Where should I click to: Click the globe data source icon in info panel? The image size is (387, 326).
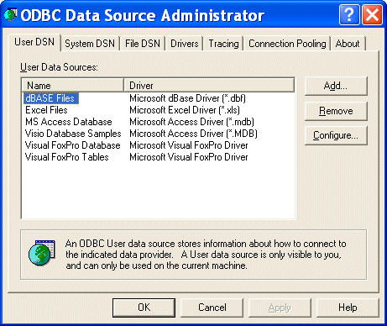click(x=42, y=252)
